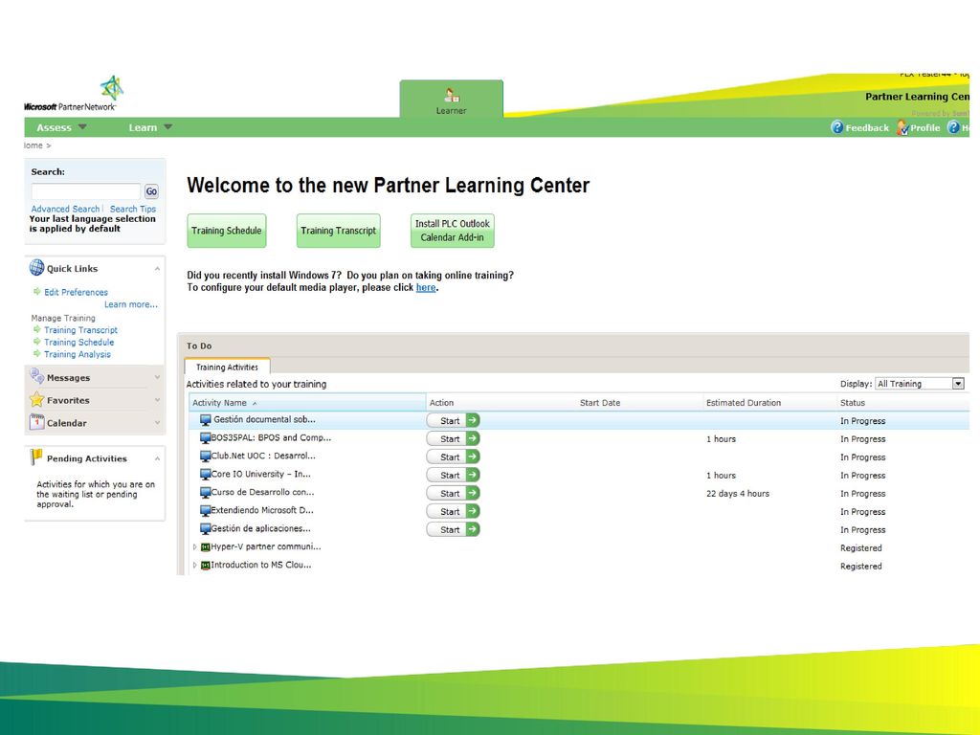Click monitor icon beside BOS35PAL: BPOS and Comp...
This screenshot has width=980, height=735.
[206, 438]
